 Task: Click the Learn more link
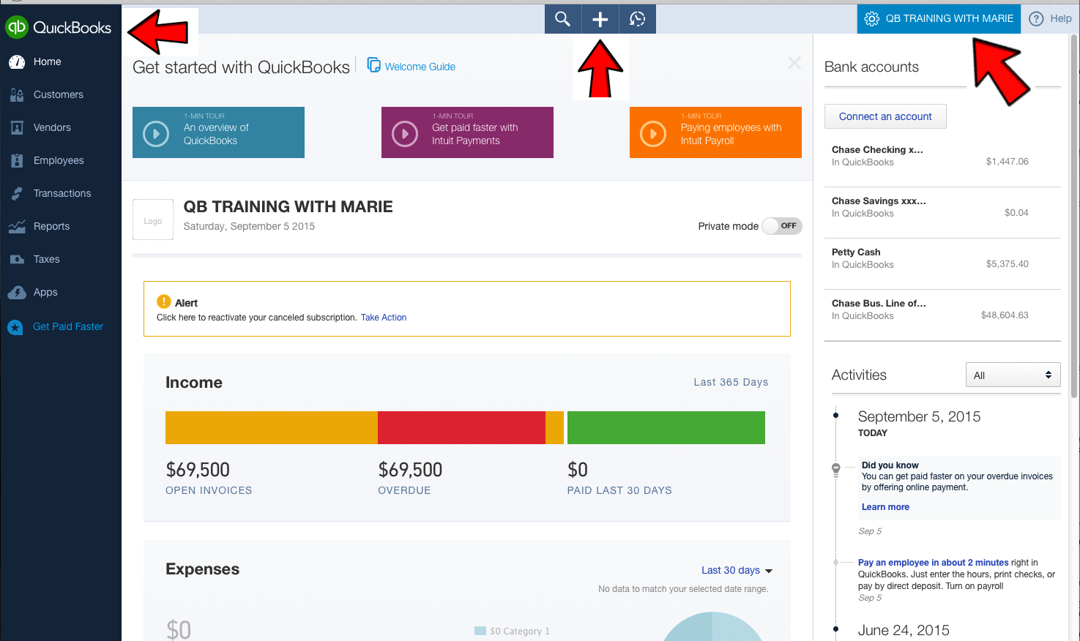click(x=885, y=507)
